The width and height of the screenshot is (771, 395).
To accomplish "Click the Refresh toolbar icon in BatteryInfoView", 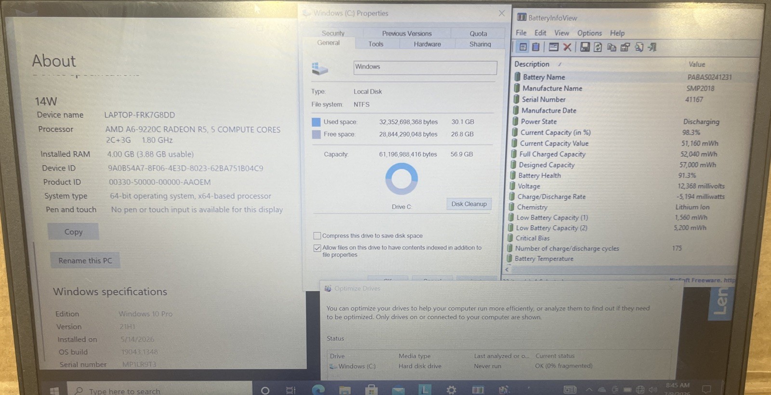I will (598, 47).
